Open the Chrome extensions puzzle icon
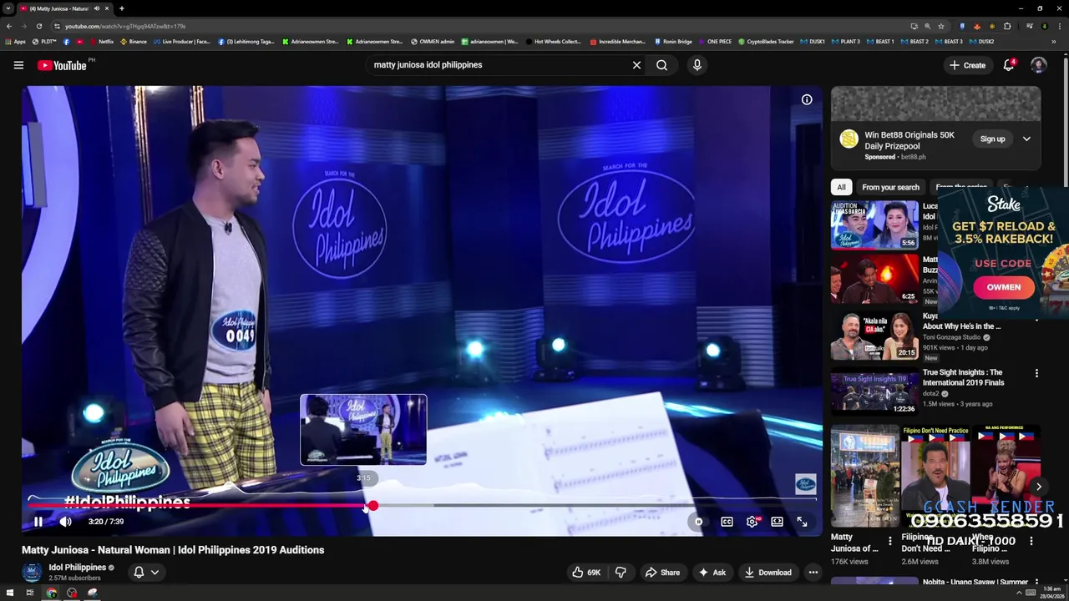The width and height of the screenshot is (1069, 601). point(1007,26)
